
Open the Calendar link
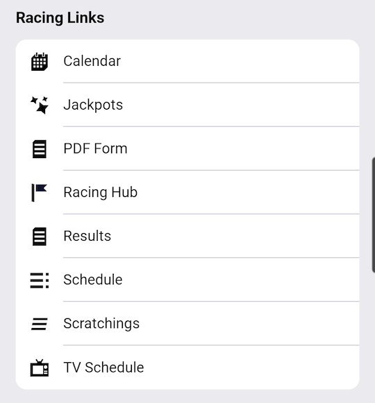click(x=92, y=61)
